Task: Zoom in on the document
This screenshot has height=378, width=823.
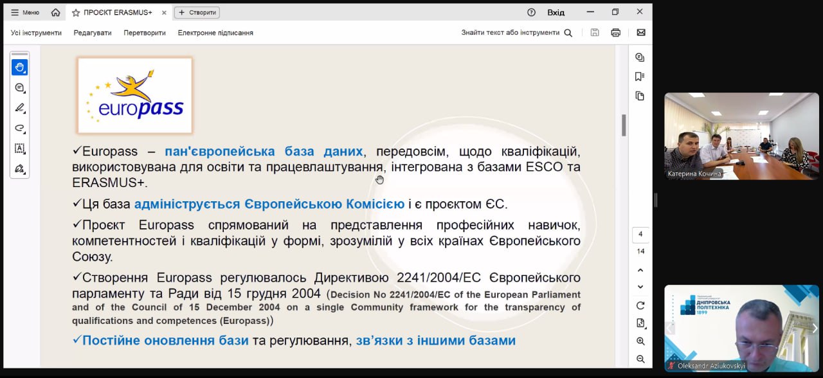Action: (640, 341)
